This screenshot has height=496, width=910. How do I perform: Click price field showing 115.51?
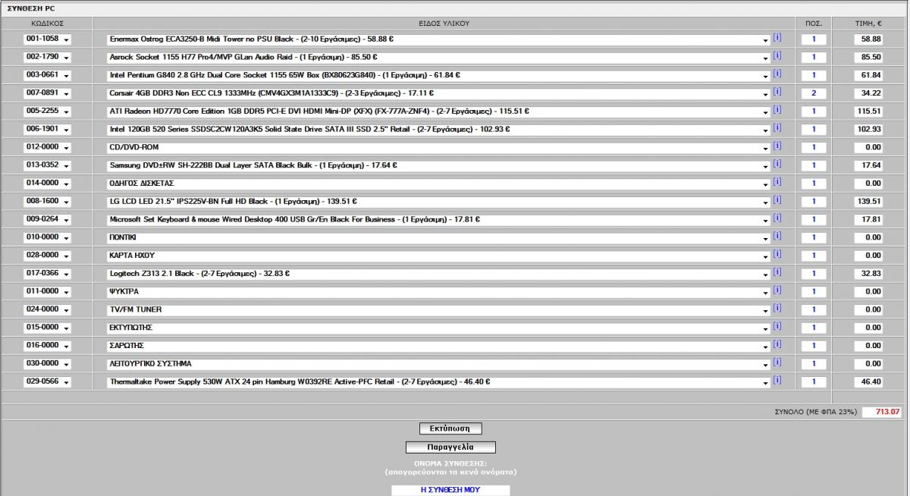coord(870,111)
